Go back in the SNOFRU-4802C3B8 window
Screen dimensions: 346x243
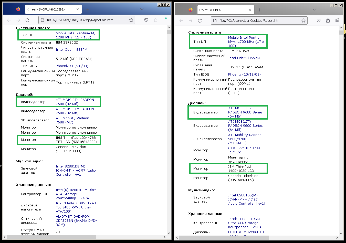[9, 20]
